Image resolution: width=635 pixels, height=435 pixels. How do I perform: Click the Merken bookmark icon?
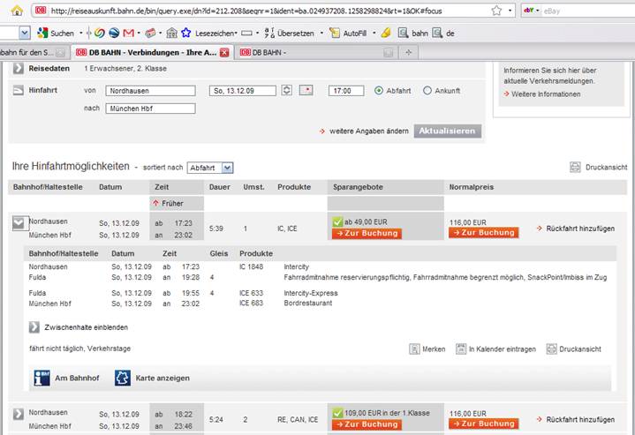(414, 349)
